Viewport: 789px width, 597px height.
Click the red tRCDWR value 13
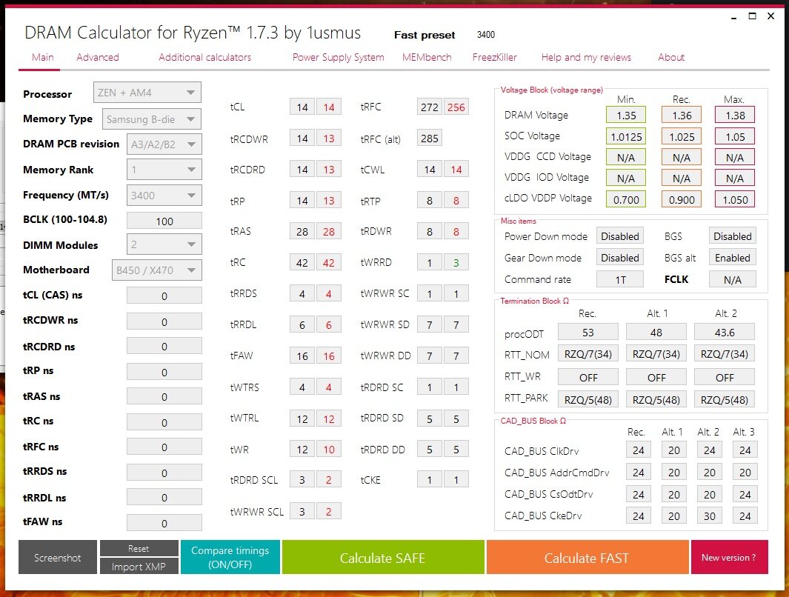click(329, 139)
